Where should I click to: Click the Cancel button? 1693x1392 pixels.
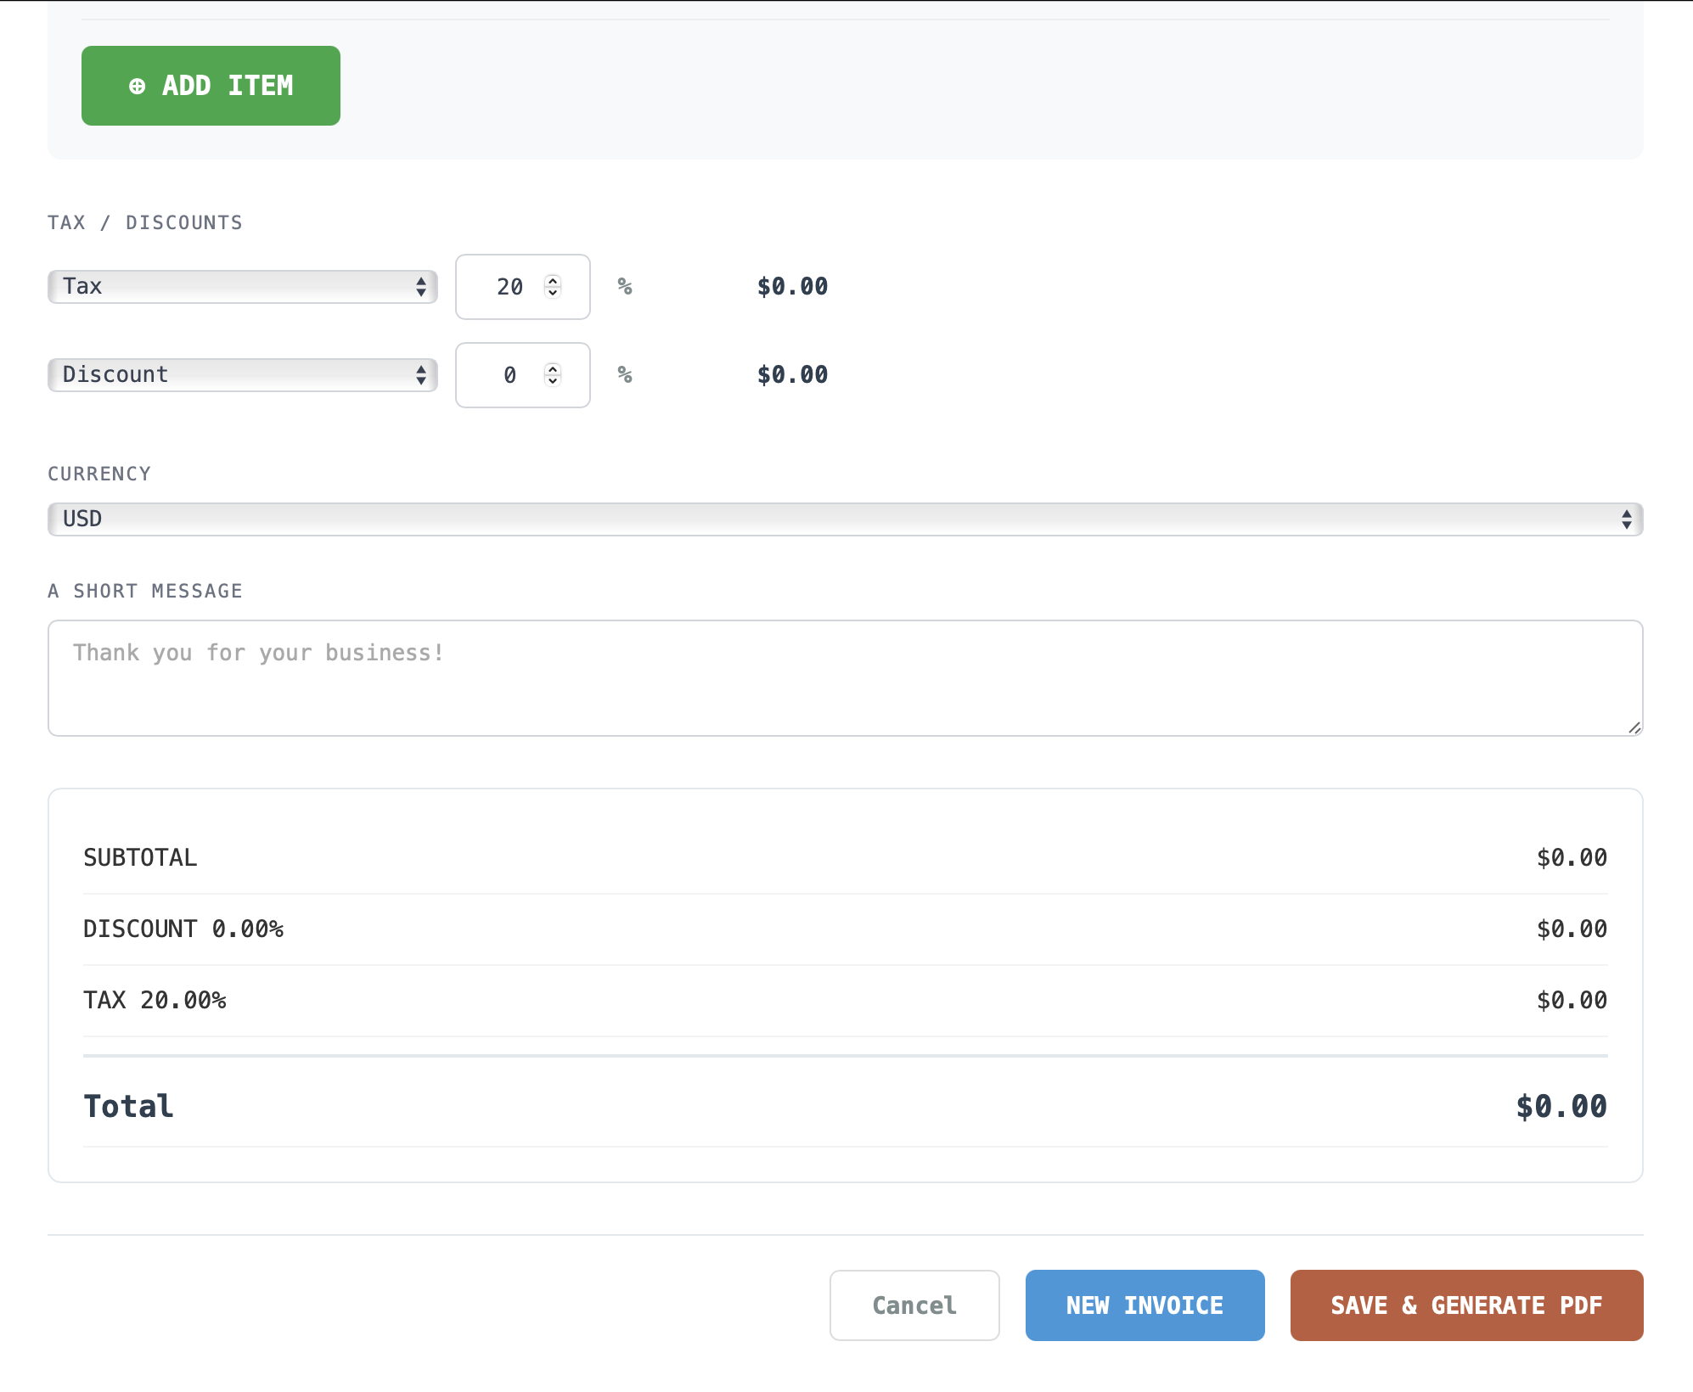[x=914, y=1305]
